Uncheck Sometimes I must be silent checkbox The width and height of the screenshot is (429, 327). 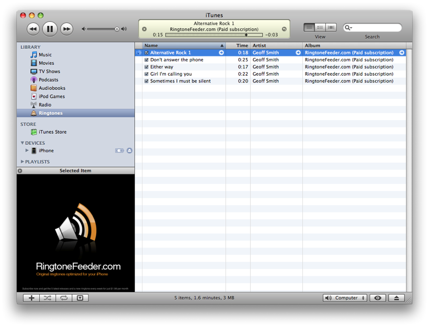pos(146,81)
